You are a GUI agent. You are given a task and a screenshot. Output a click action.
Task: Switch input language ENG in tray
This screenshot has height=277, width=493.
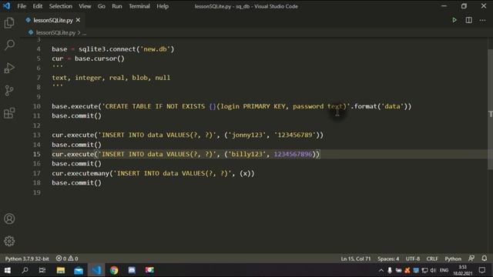(x=444, y=270)
